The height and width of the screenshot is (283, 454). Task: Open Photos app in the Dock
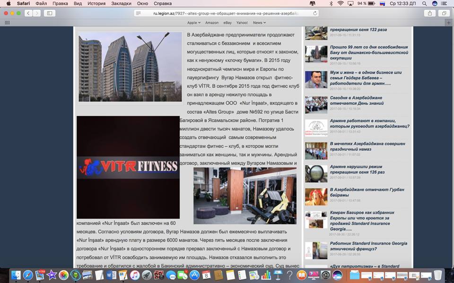[64, 275]
